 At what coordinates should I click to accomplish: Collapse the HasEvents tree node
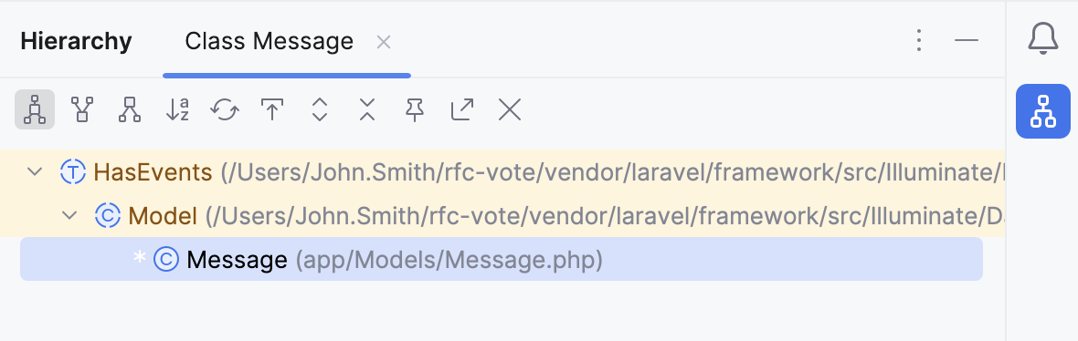point(35,171)
